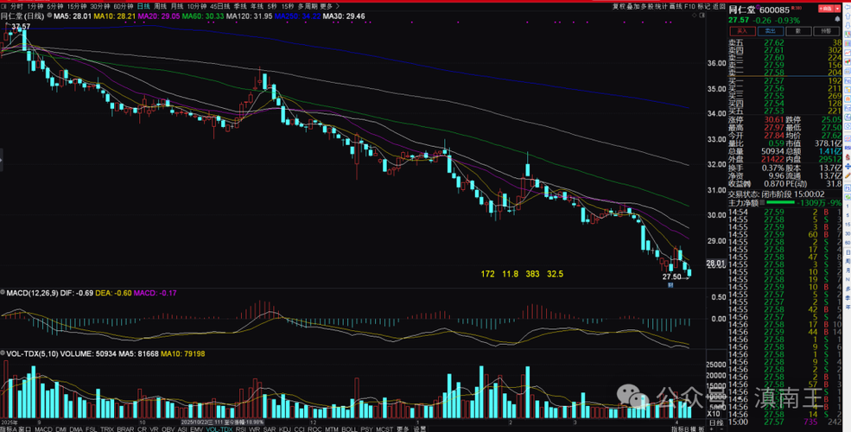Select 月线 monthly period
The width and height of the screenshot is (851, 432).
click(x=177, y=6)
